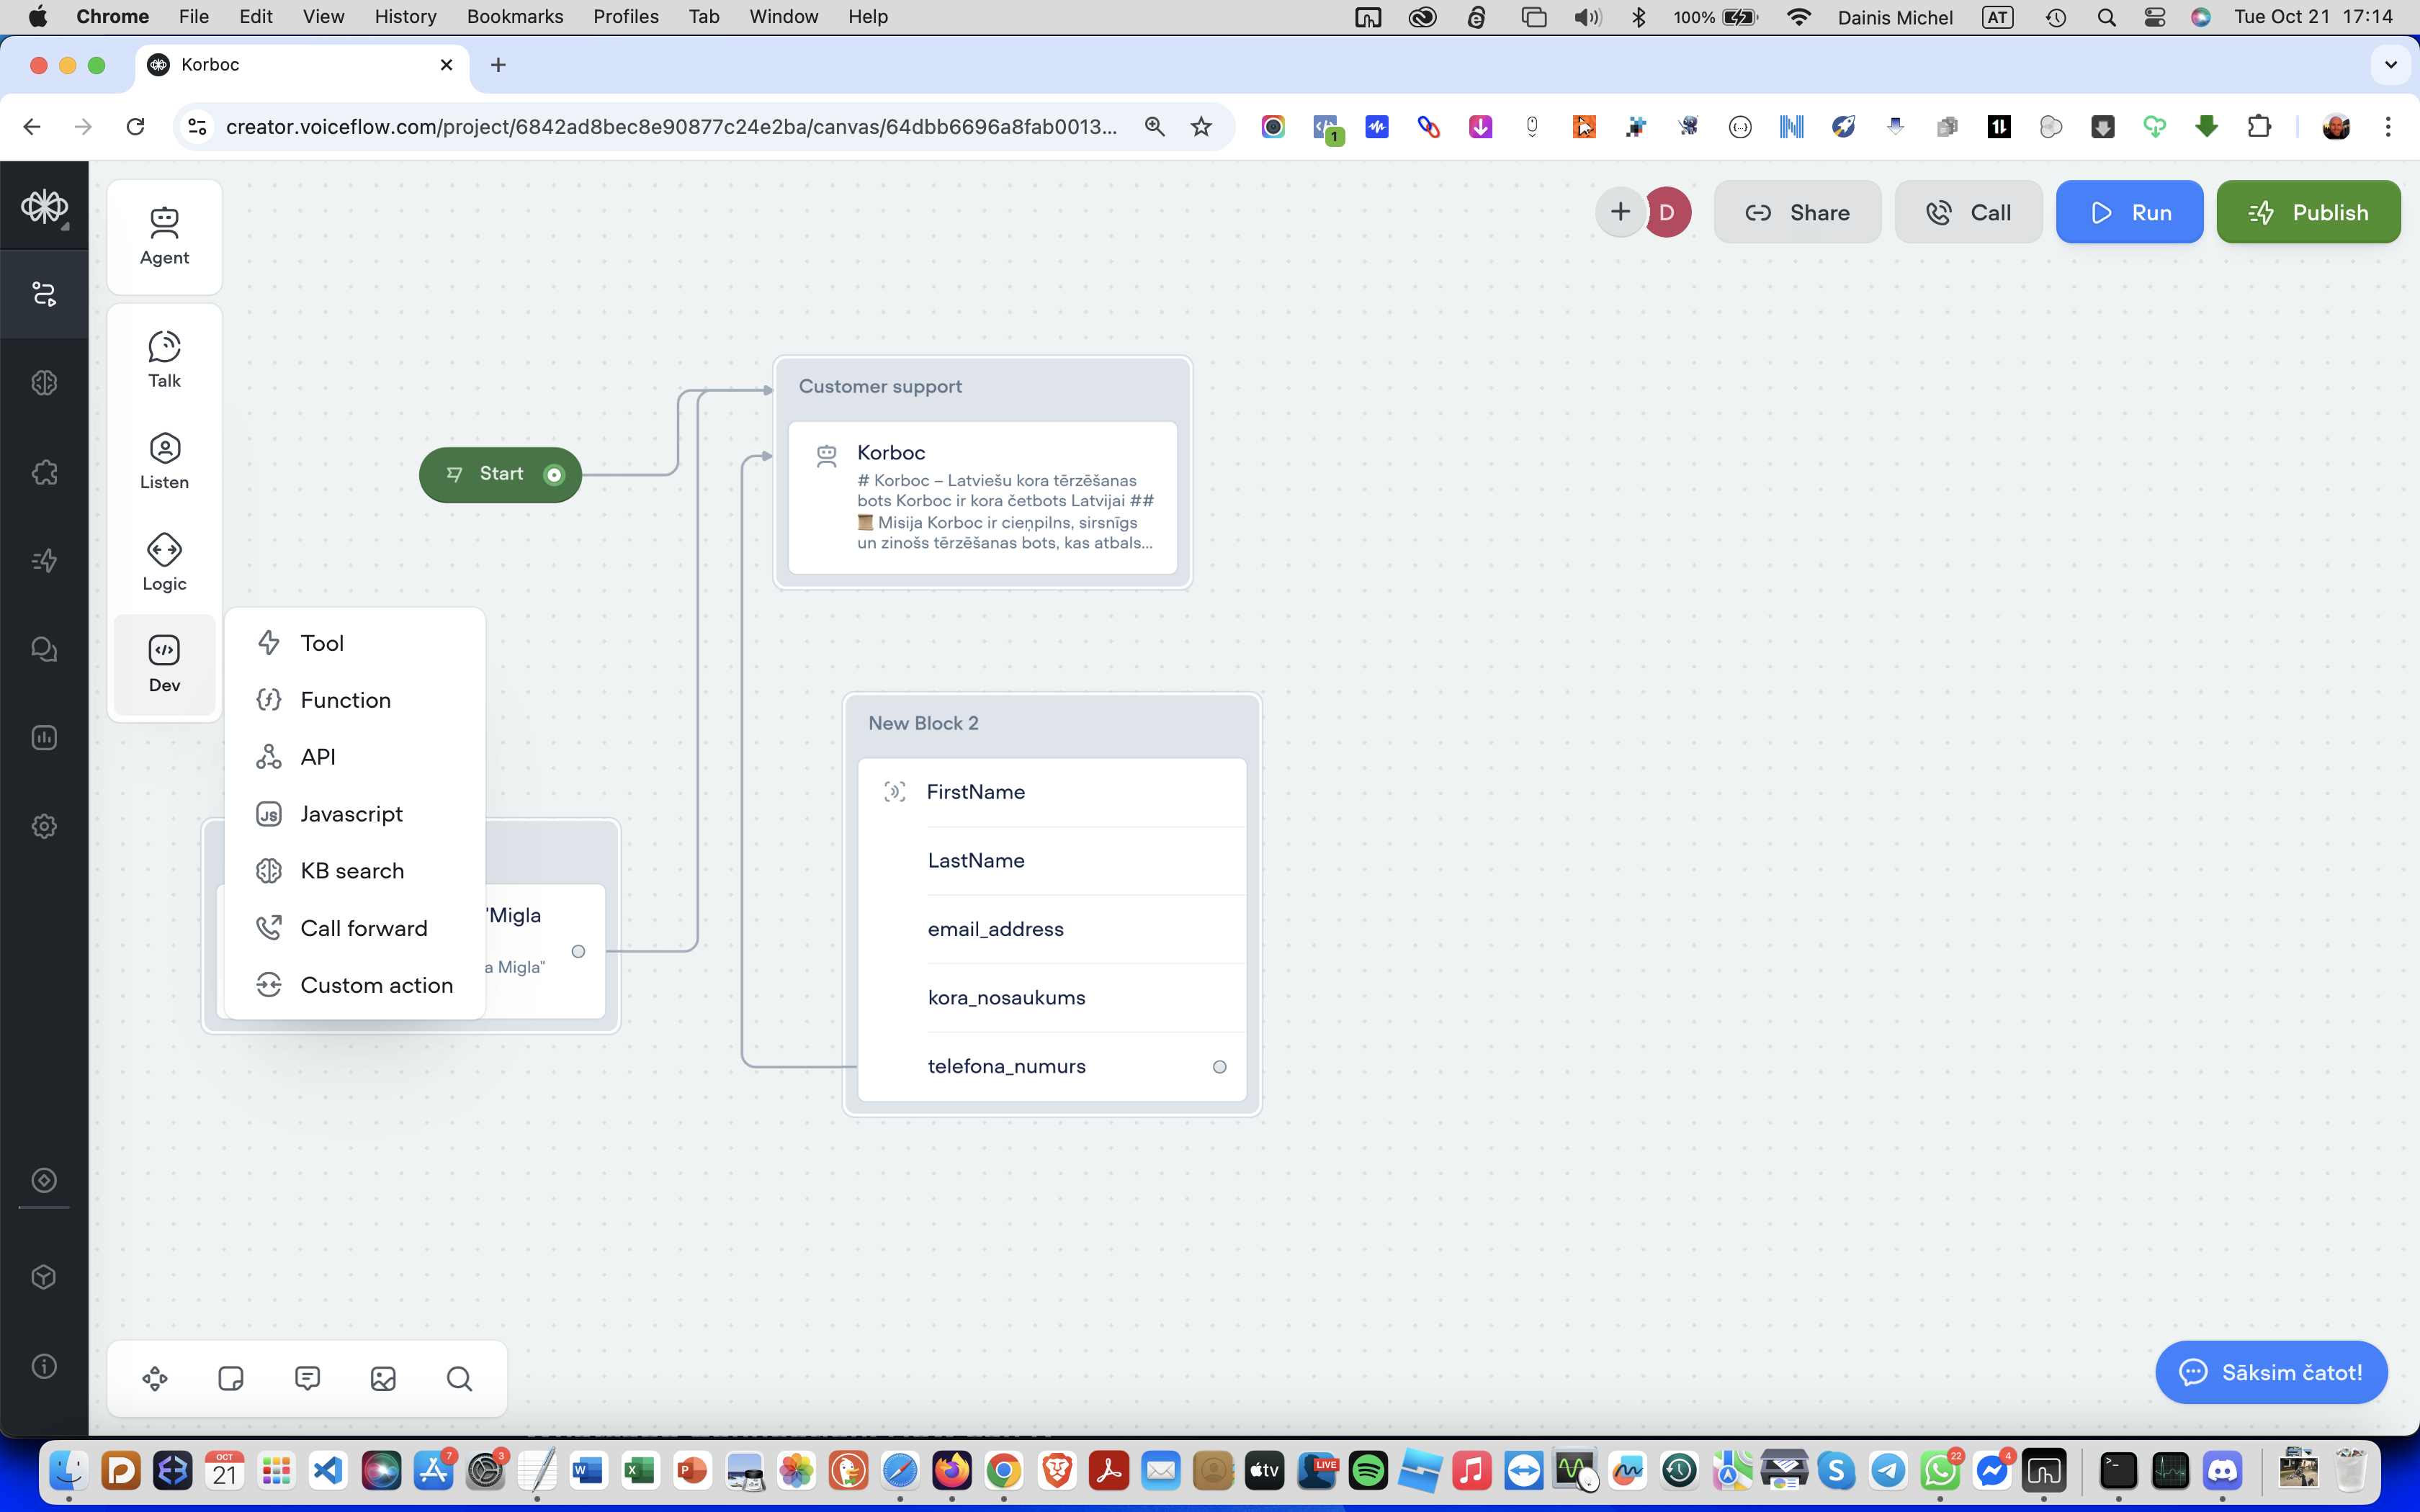
Task: Select KB search in Dev menu
Action: (x=352, y=871)
